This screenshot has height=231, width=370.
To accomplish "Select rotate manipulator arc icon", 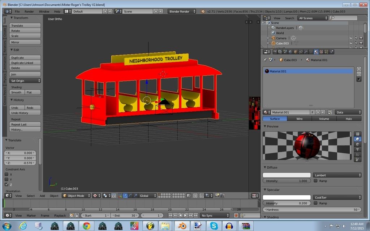I will 130,196.
